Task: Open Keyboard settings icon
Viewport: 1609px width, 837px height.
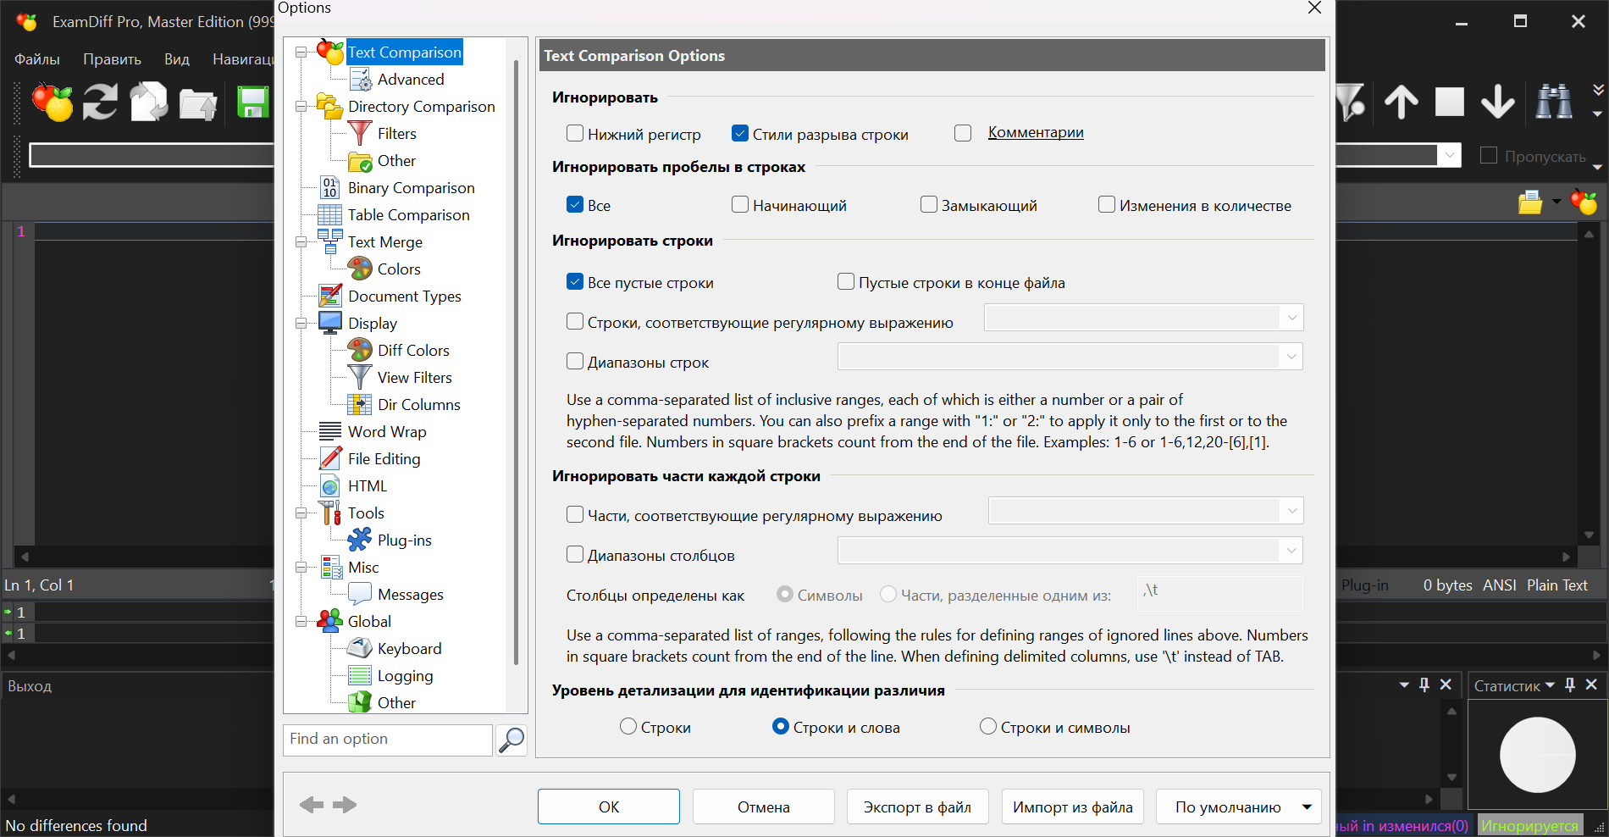Action: tap(360, 648)
